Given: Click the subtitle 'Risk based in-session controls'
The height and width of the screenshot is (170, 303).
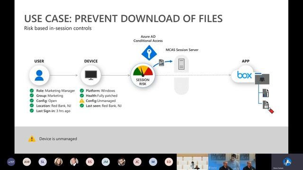Looking at the screenshot, I should pos(58,28).
